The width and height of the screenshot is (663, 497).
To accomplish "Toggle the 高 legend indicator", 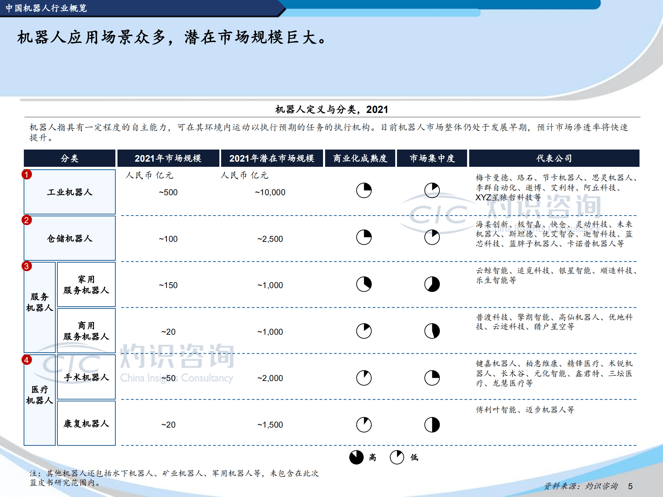I will 356,457.
